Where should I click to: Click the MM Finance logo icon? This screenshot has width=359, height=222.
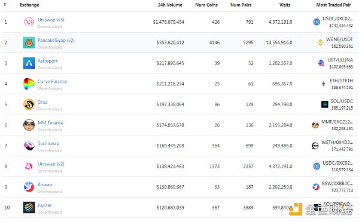coord(29,125)
